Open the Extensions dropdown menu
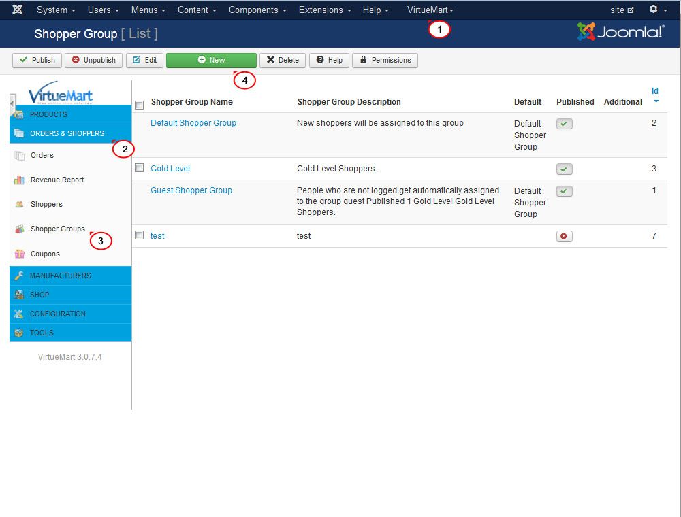681x517 pixels. pos(325,10)
